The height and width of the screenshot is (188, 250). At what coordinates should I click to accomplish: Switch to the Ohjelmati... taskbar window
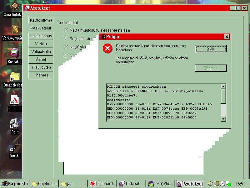(x=45, y=184)
